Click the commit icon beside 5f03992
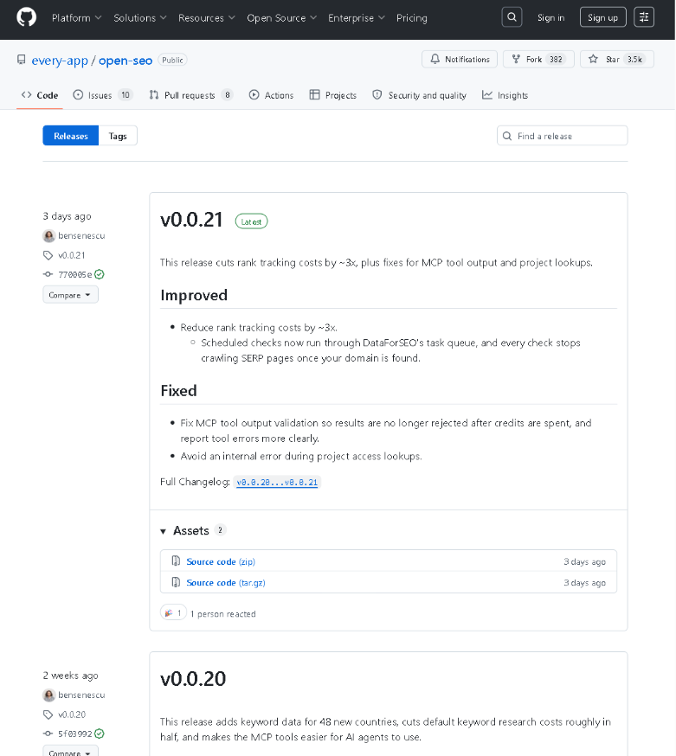Image resolution: width=676 pixels, height=756 pixels. point(48,734)
